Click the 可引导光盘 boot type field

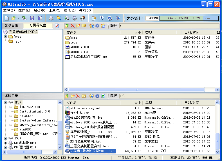(38, 26)
